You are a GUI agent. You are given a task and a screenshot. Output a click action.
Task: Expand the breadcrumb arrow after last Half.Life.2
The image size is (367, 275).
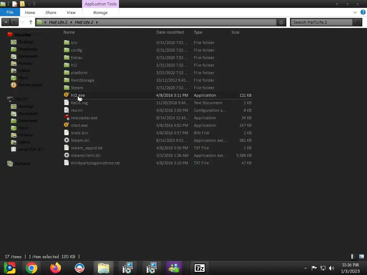click(x=97, y=22)
